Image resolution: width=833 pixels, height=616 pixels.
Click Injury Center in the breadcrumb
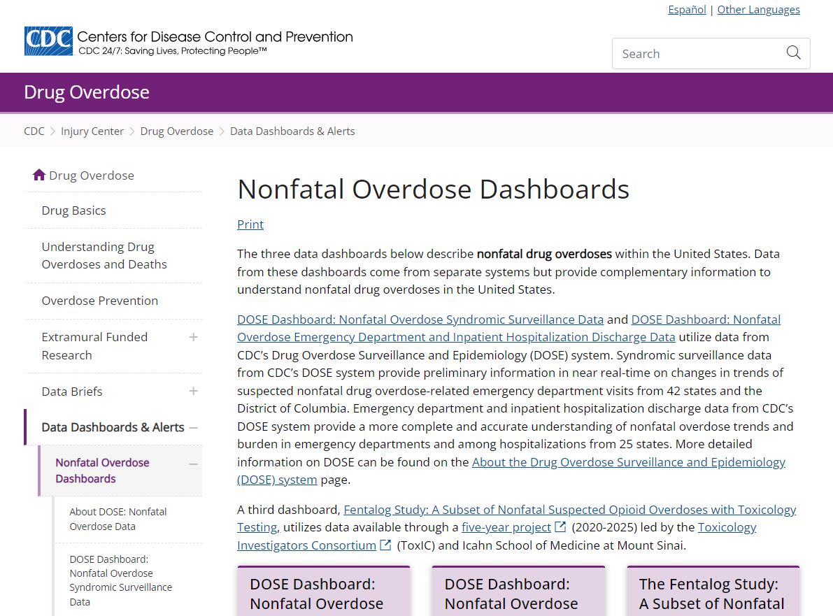coord(92,131)
